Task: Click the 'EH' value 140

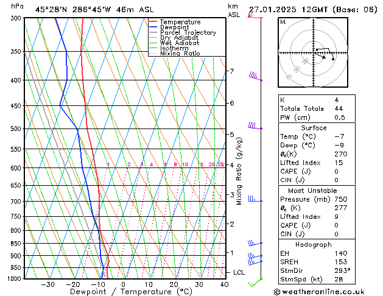Action: (341, 253)
